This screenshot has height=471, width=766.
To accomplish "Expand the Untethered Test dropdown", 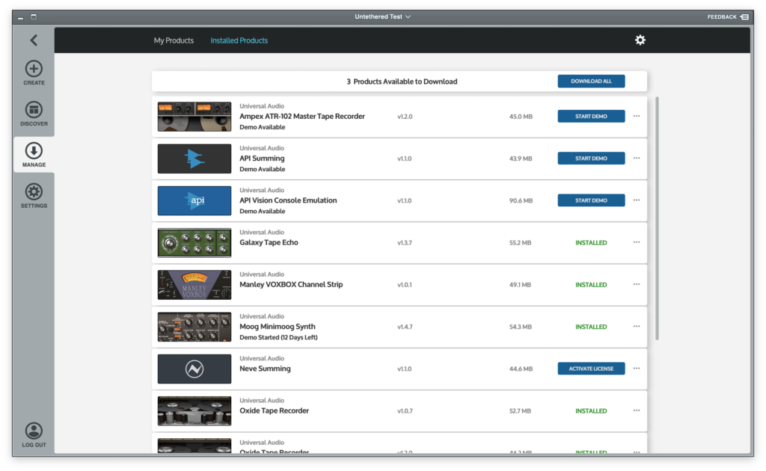I will click(407, 16).
